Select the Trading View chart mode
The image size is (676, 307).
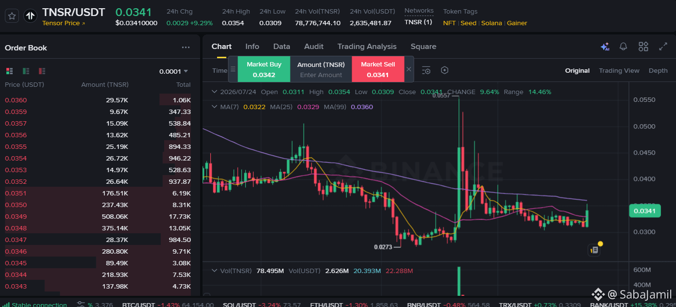[x=619, y=71]
